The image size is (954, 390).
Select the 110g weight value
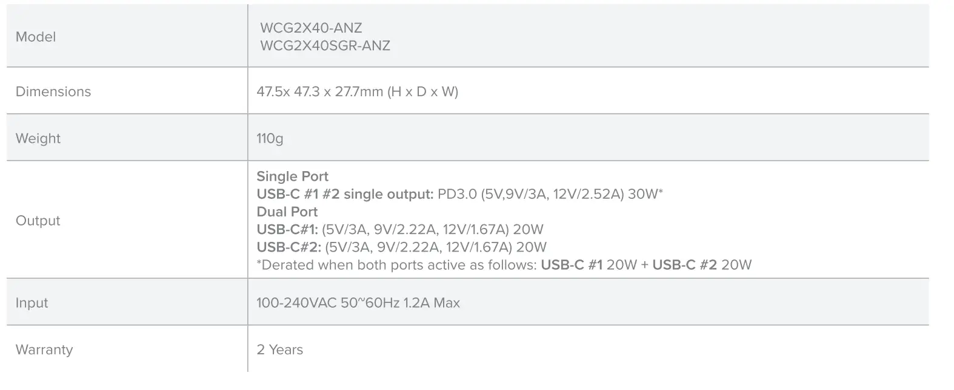[x=270, y=138]
